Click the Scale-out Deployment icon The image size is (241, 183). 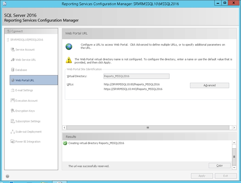[12, 131]
